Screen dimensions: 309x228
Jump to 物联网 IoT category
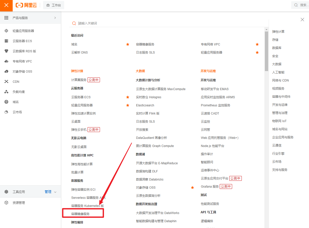(279, 121)
